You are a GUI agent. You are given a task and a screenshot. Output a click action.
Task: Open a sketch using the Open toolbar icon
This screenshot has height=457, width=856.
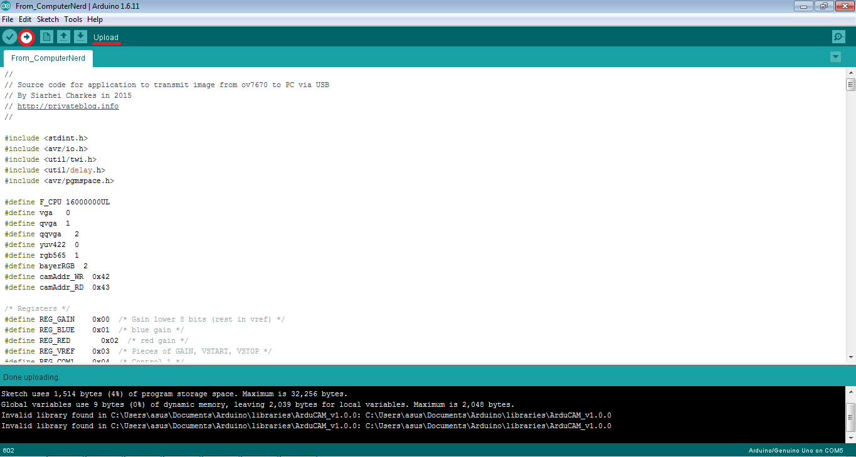(63, 36)
